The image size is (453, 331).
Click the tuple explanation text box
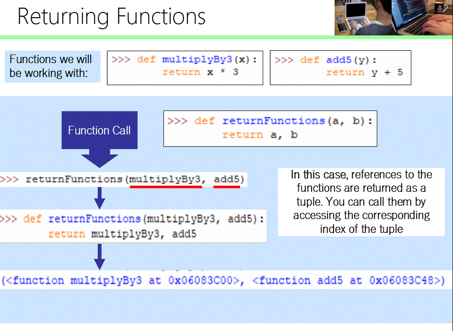coord(361,202)
